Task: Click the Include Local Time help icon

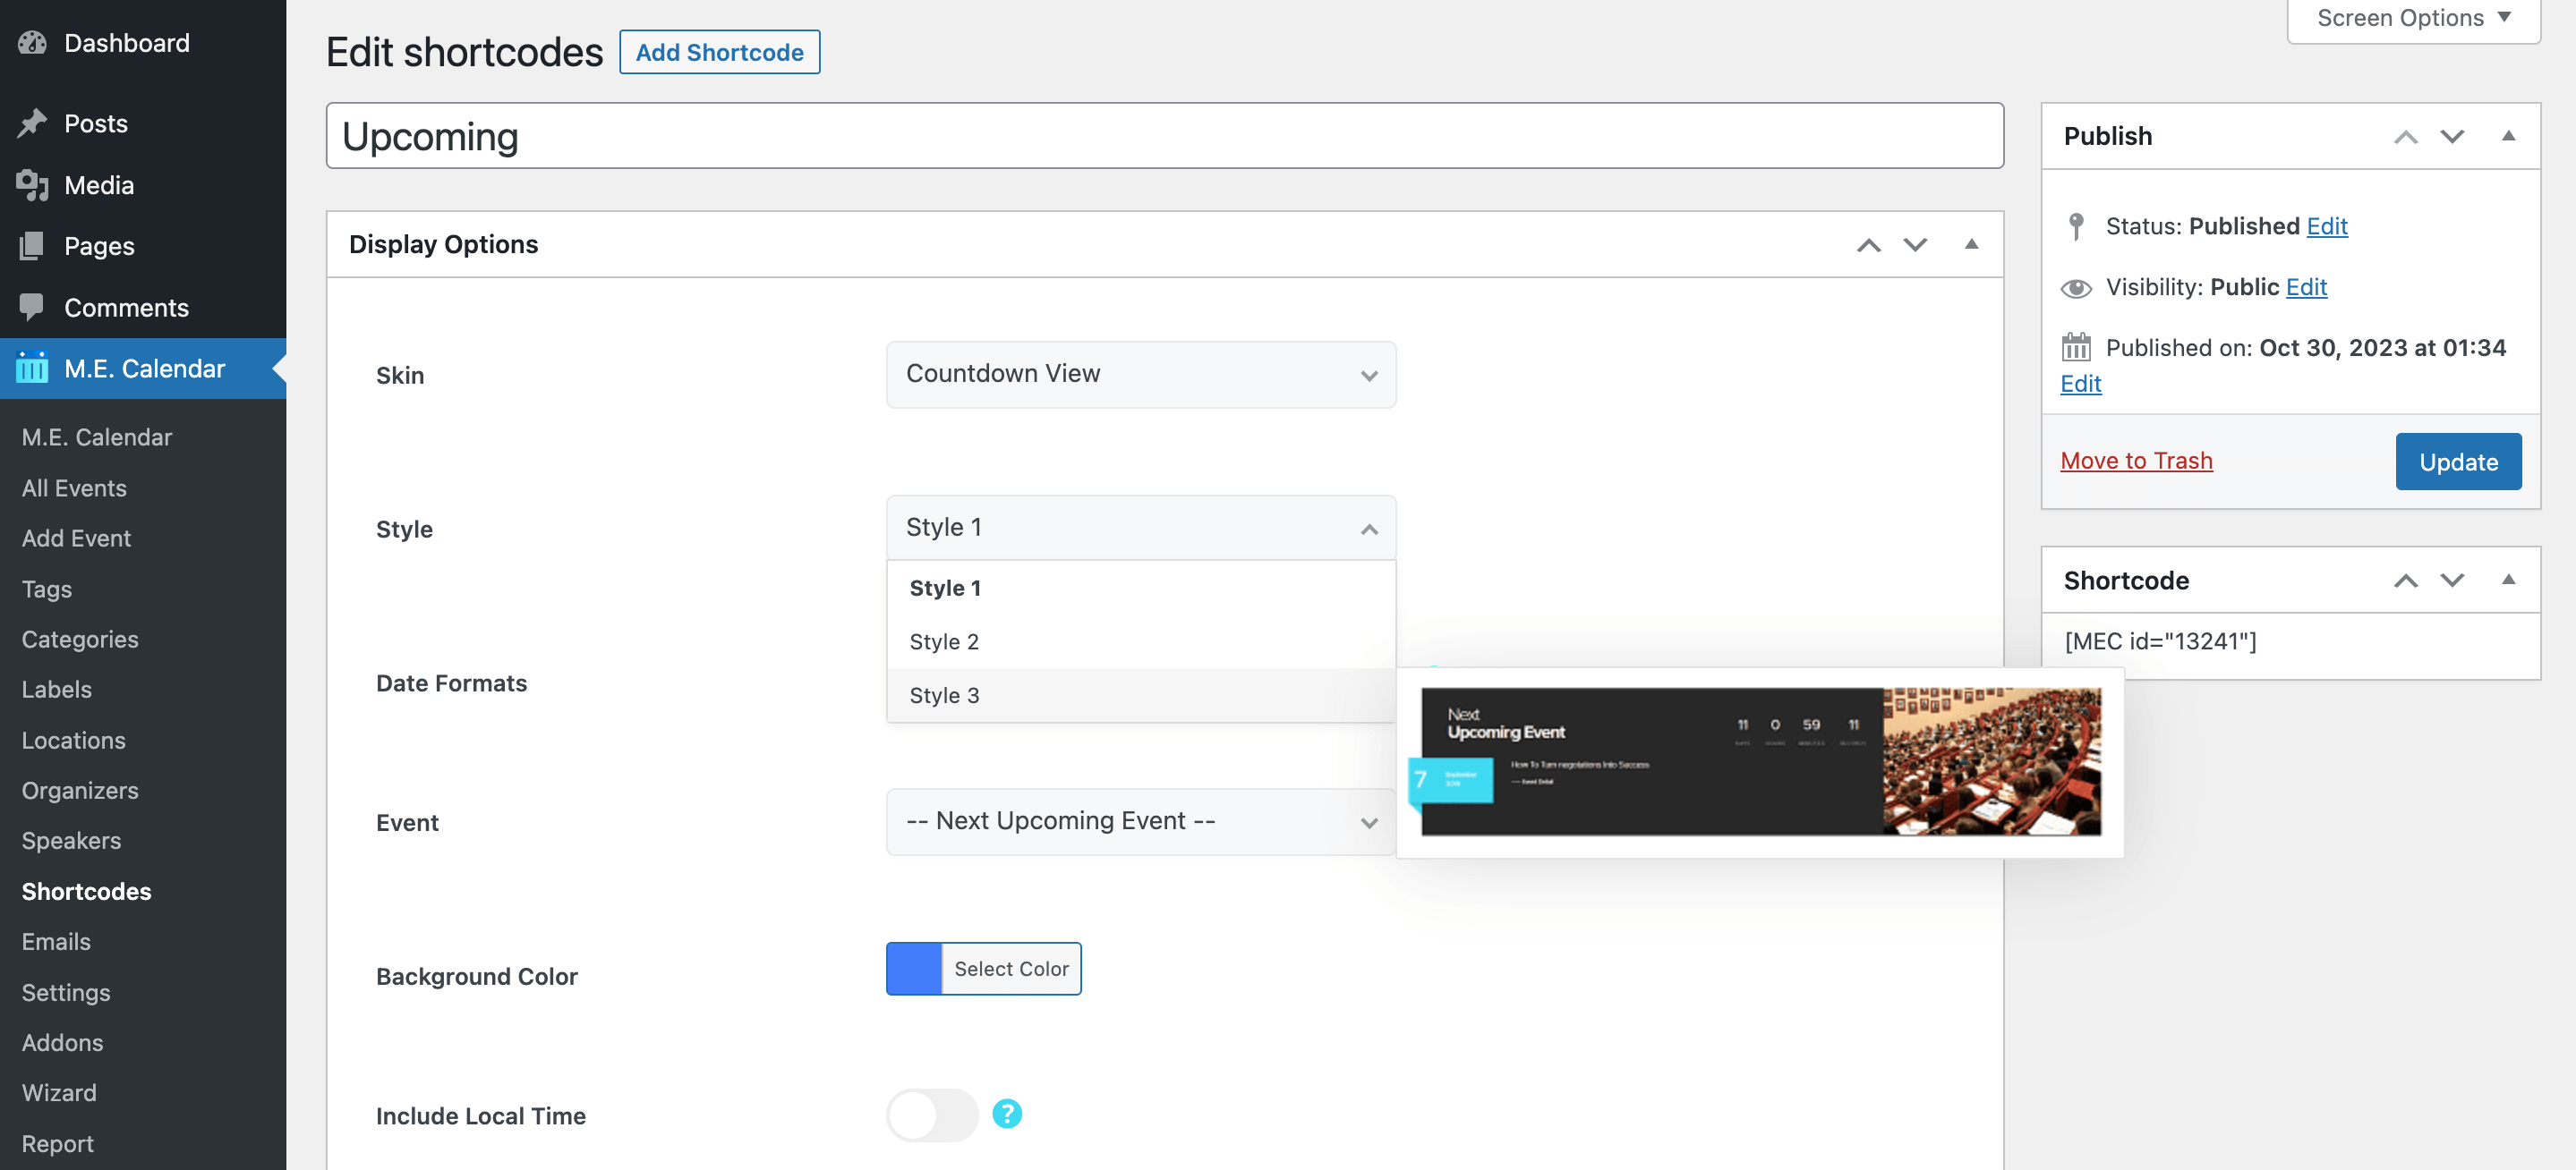Action: pos(1006,1113)
